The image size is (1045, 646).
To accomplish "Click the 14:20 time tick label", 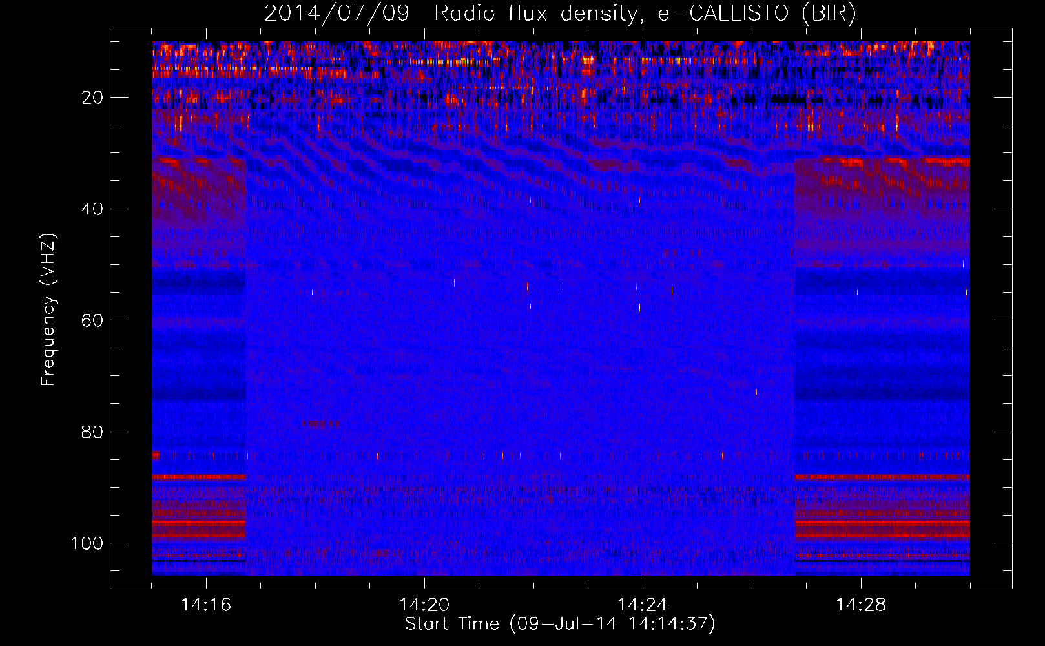I will [424, 605].
